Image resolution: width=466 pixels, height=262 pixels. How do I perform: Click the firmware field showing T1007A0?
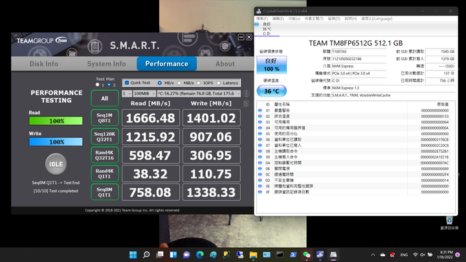359,51
